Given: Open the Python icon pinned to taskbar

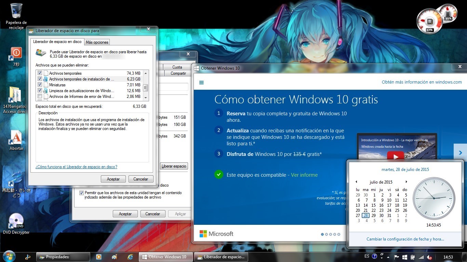Looking at the screenshot, I should click(x=28, y=257).
